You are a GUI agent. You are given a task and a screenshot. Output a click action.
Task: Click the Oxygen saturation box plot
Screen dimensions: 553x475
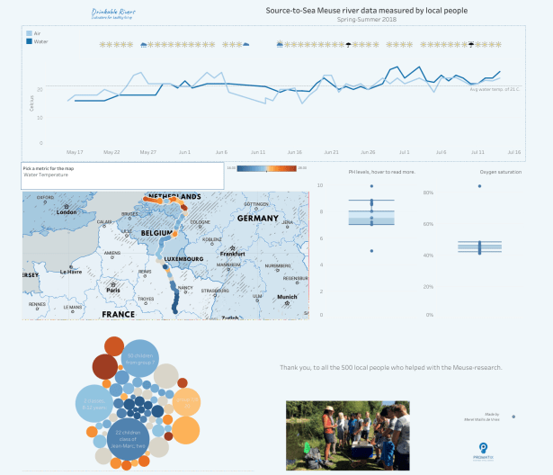(x=478, y=246)
